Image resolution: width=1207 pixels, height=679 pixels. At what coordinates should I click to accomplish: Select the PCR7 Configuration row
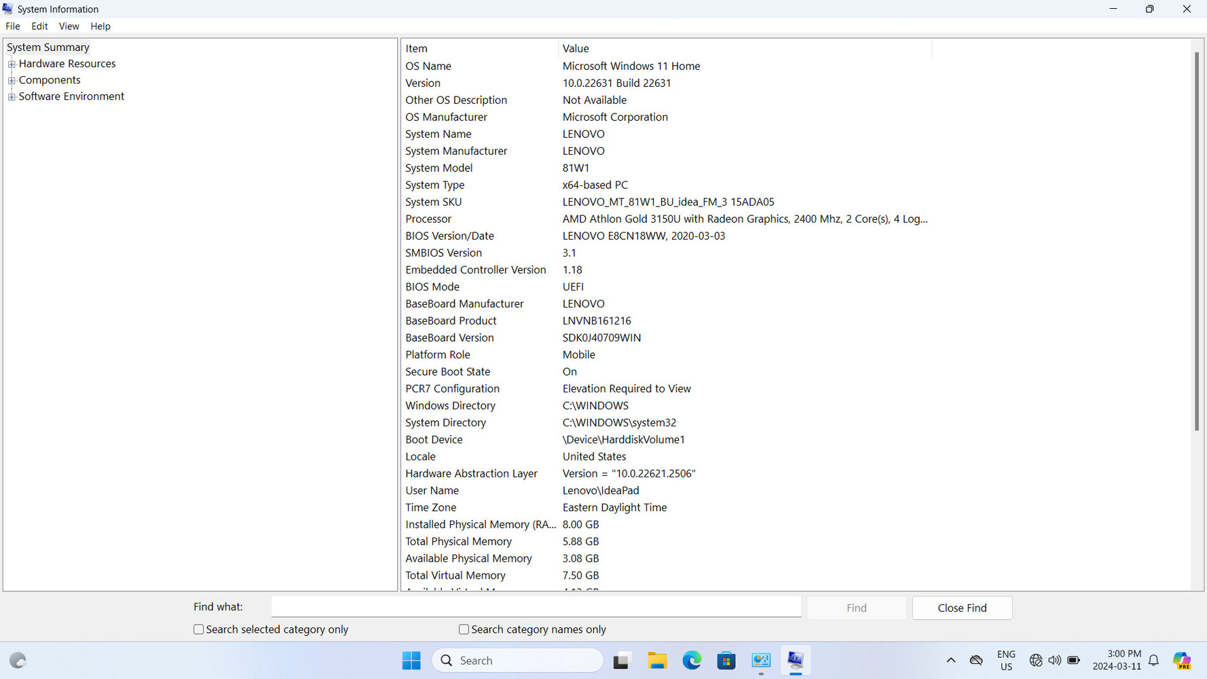point(667,388)
